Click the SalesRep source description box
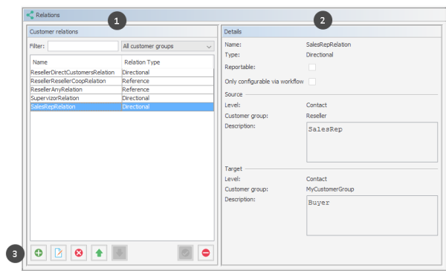Viewport: 446px width, 271px height. (372, 142)
